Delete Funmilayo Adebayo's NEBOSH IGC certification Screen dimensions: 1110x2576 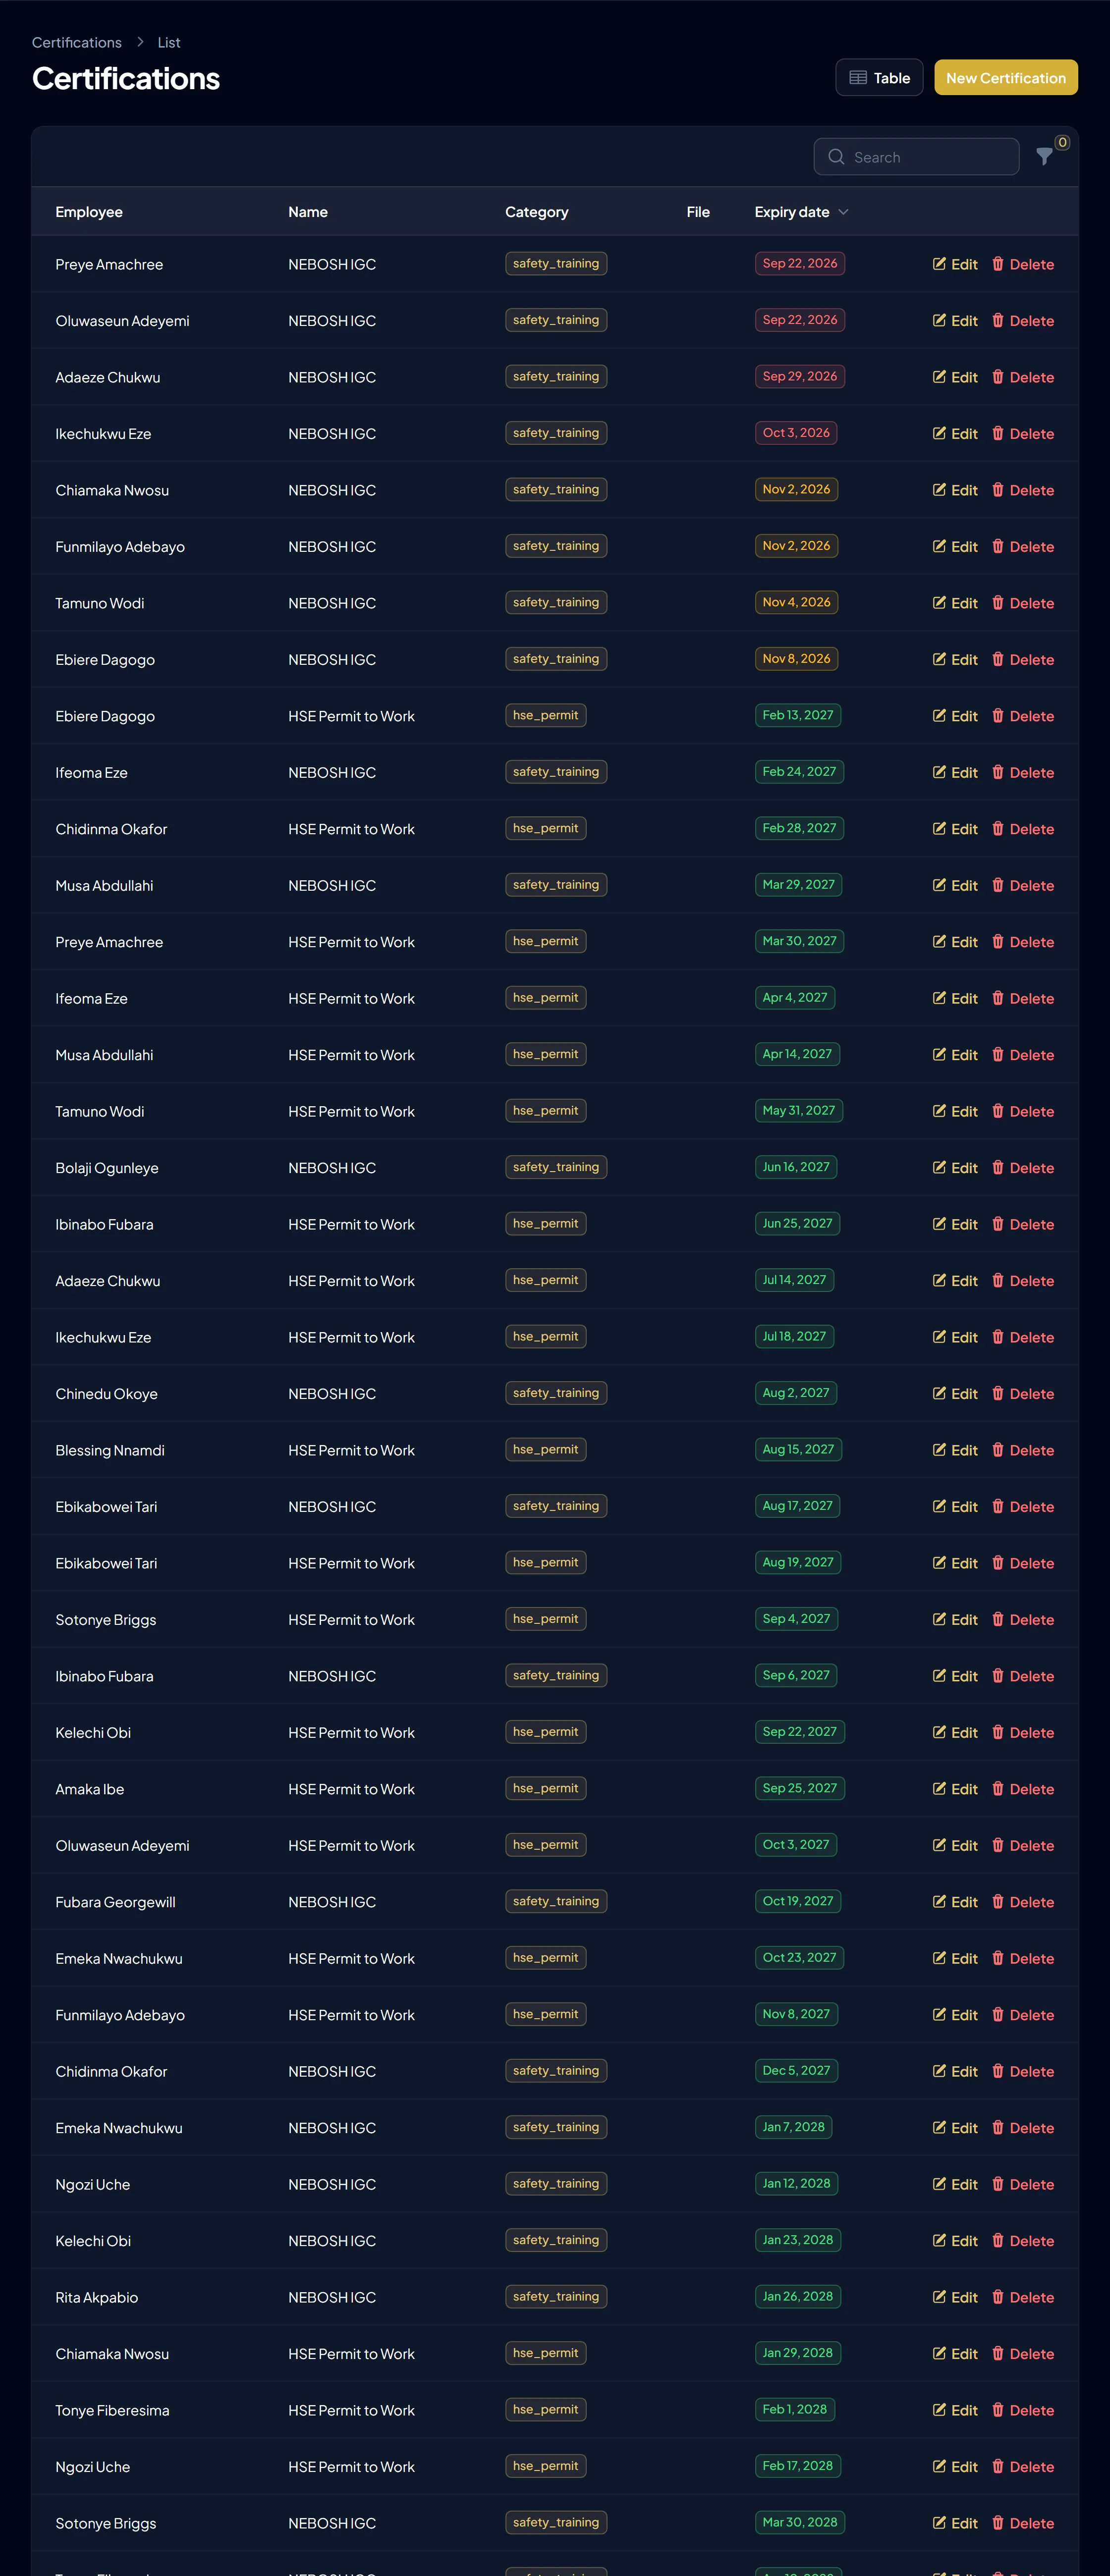pyautogui.click(x=1022, y=547)
